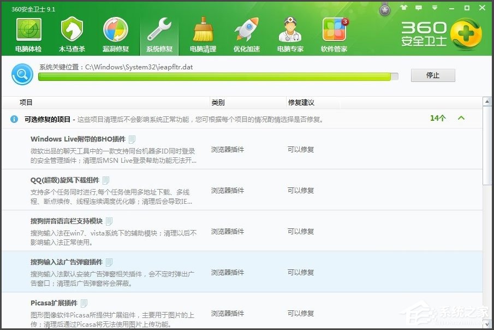Screen dimensions: 494x330
Task: Open the 漏洞修复 vulnerability repair tool
Action: point(115,33)
